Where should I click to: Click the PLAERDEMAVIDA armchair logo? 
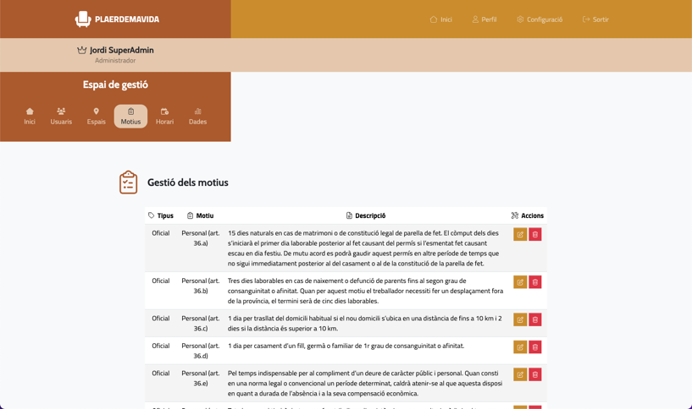(x=83, y=19)
